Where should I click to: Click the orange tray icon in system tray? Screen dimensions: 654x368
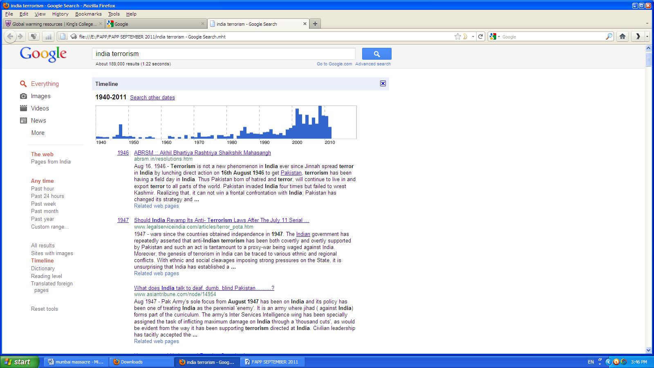click(616, 362)
